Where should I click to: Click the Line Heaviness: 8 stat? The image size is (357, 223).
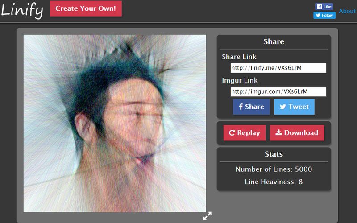(274, 182)
